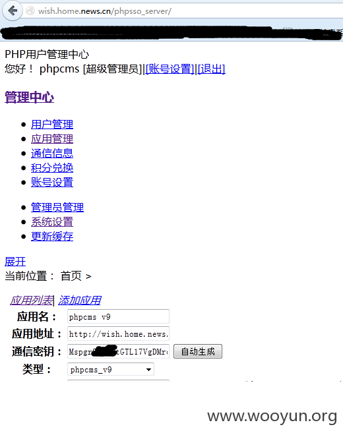
Task: Open 账号设置 in the bulleted menu list
Action: (52, 183)
